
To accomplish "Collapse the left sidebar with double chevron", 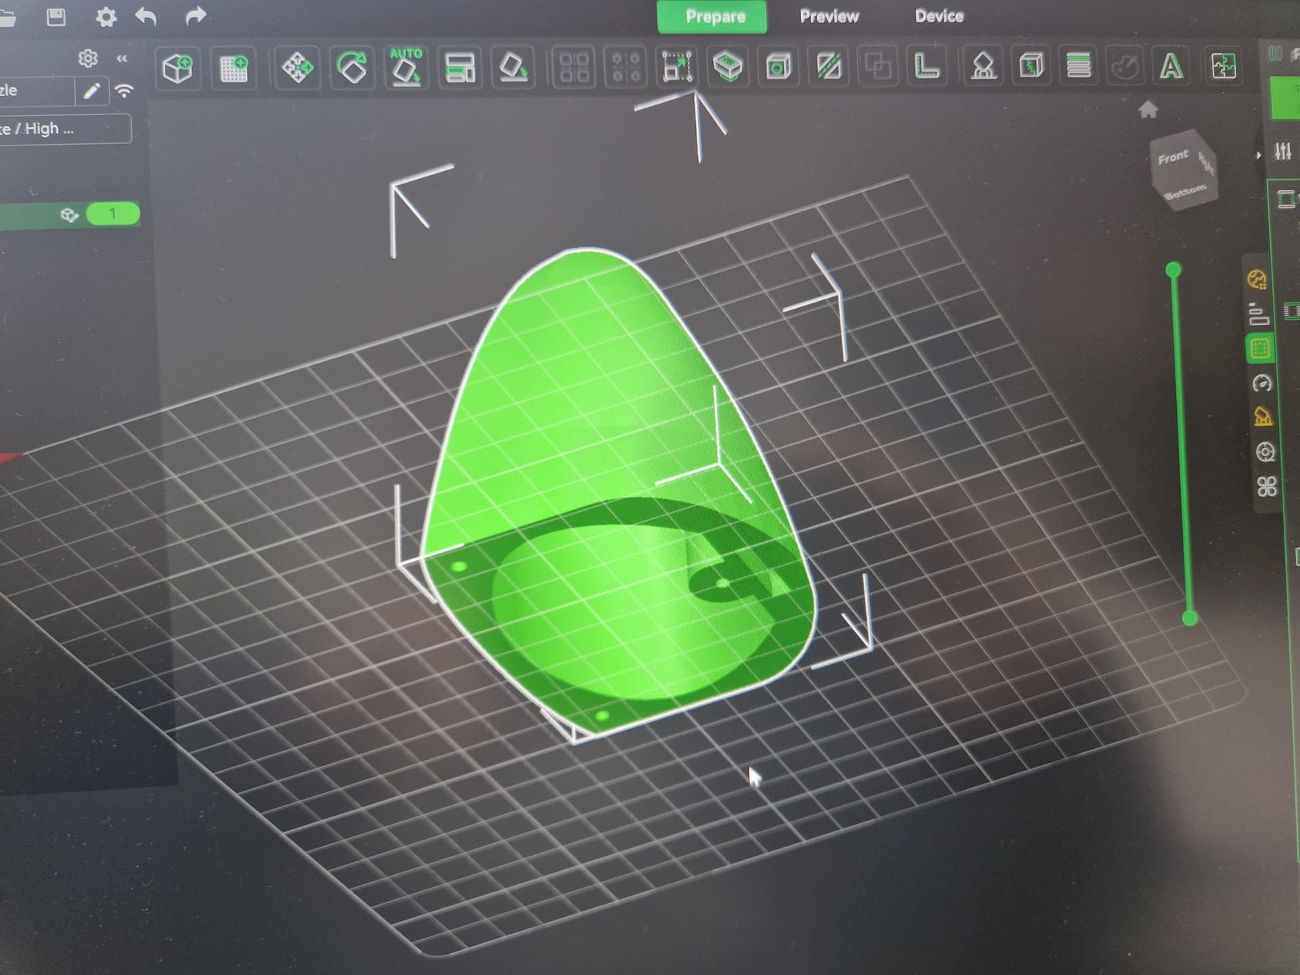I will [x=122, y=59].
